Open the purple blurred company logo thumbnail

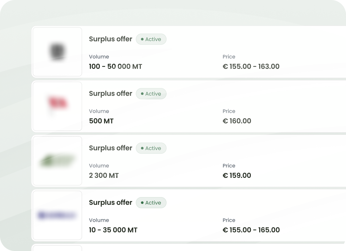point(57,215)
